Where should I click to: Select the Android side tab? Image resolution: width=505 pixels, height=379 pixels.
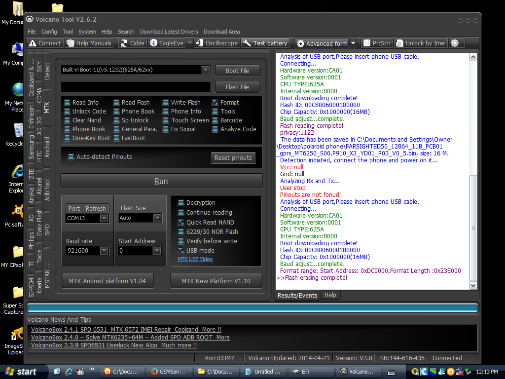(47, 147)
